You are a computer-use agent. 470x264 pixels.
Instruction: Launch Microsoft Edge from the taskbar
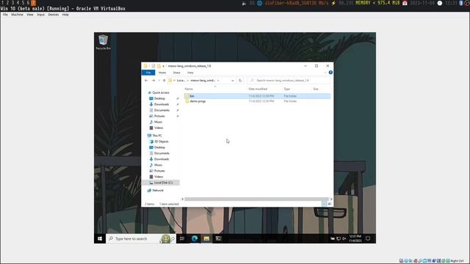coord(195,238)
